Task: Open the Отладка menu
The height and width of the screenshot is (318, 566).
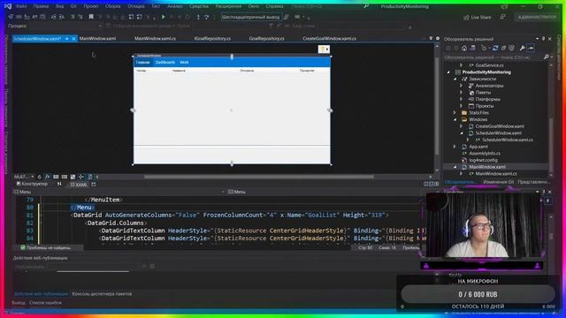Action: pos(135,6)
